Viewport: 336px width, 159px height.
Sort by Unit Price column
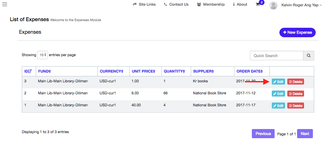(143, 71)
